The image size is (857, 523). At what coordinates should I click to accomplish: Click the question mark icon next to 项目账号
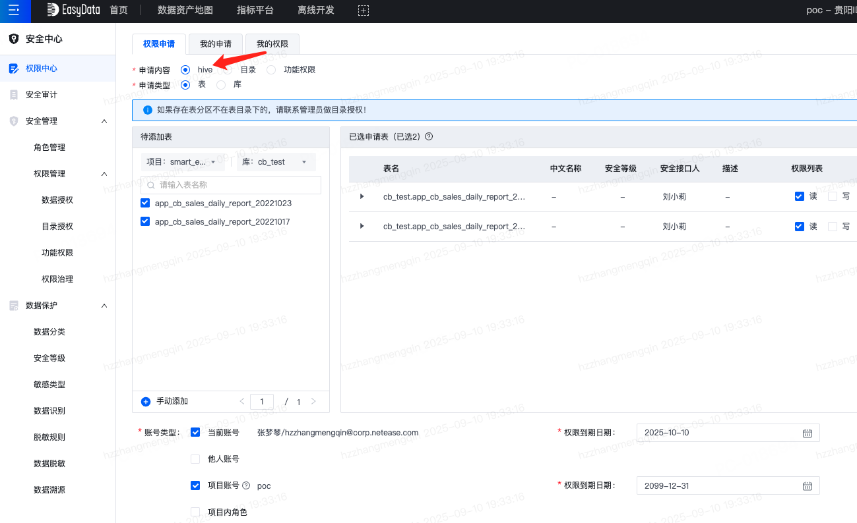(x=246, y=485)
